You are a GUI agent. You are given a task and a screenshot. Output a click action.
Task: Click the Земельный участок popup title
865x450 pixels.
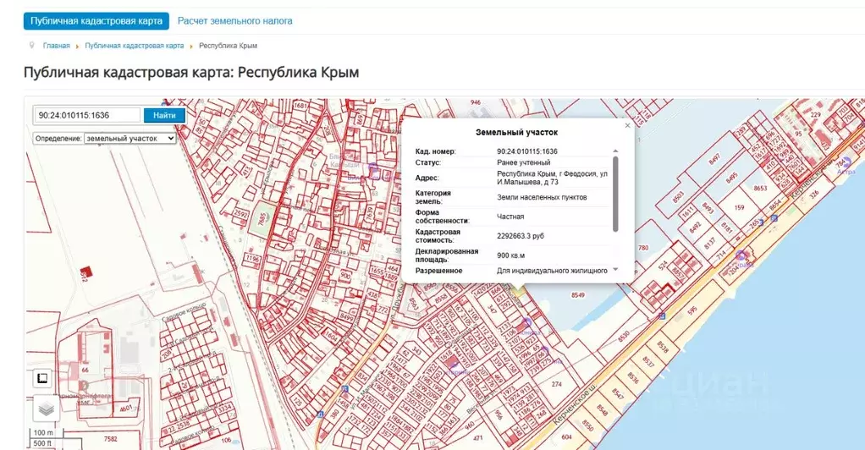coord(516,132)
